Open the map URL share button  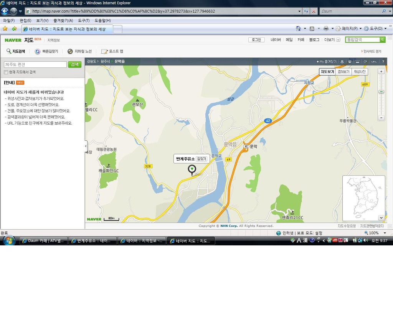tap(374, 62)
